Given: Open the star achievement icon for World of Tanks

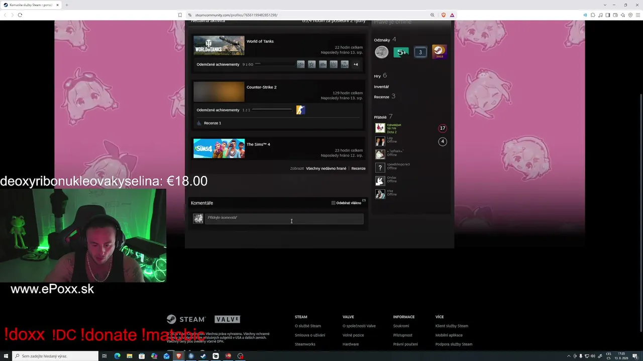Looking at the screenshot, I should (311, 64).
